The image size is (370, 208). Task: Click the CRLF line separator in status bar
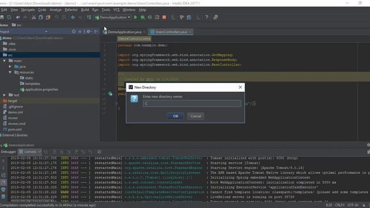tap(339, 205)
